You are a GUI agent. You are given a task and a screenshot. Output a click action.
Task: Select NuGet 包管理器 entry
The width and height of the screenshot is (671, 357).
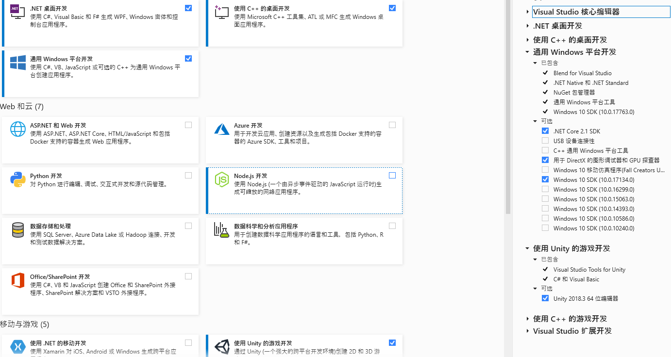tap(574, 92)
